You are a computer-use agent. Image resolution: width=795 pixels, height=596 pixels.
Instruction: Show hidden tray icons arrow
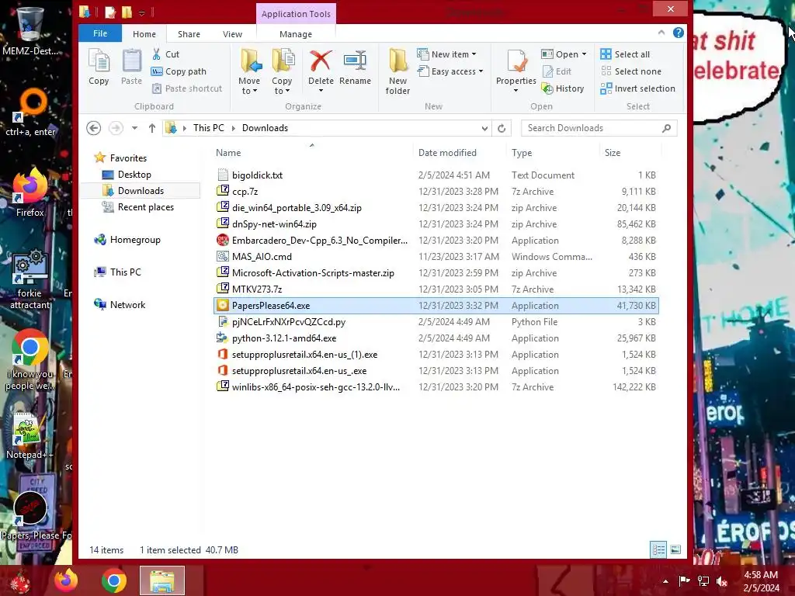point(665,581)
